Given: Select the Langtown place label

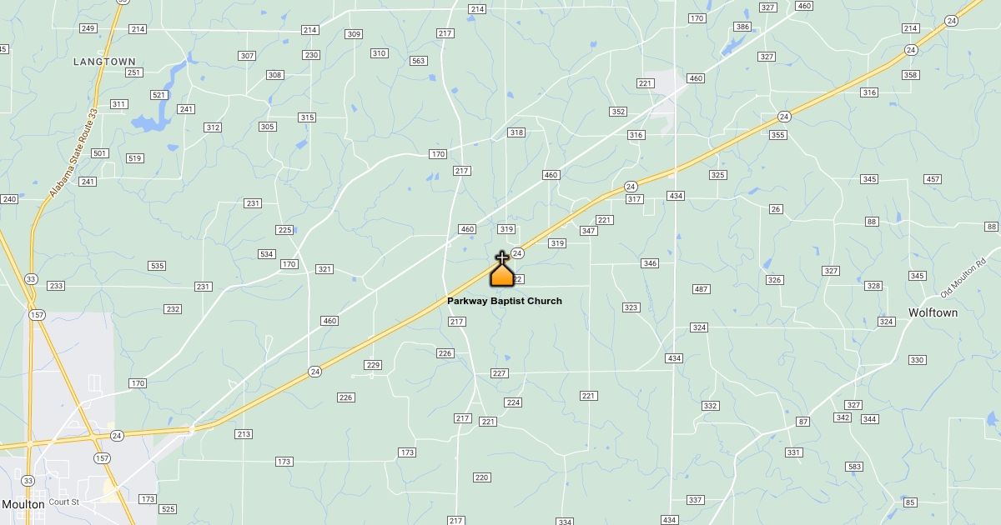Looking at the screenshot, I should [x=104, y=62].
